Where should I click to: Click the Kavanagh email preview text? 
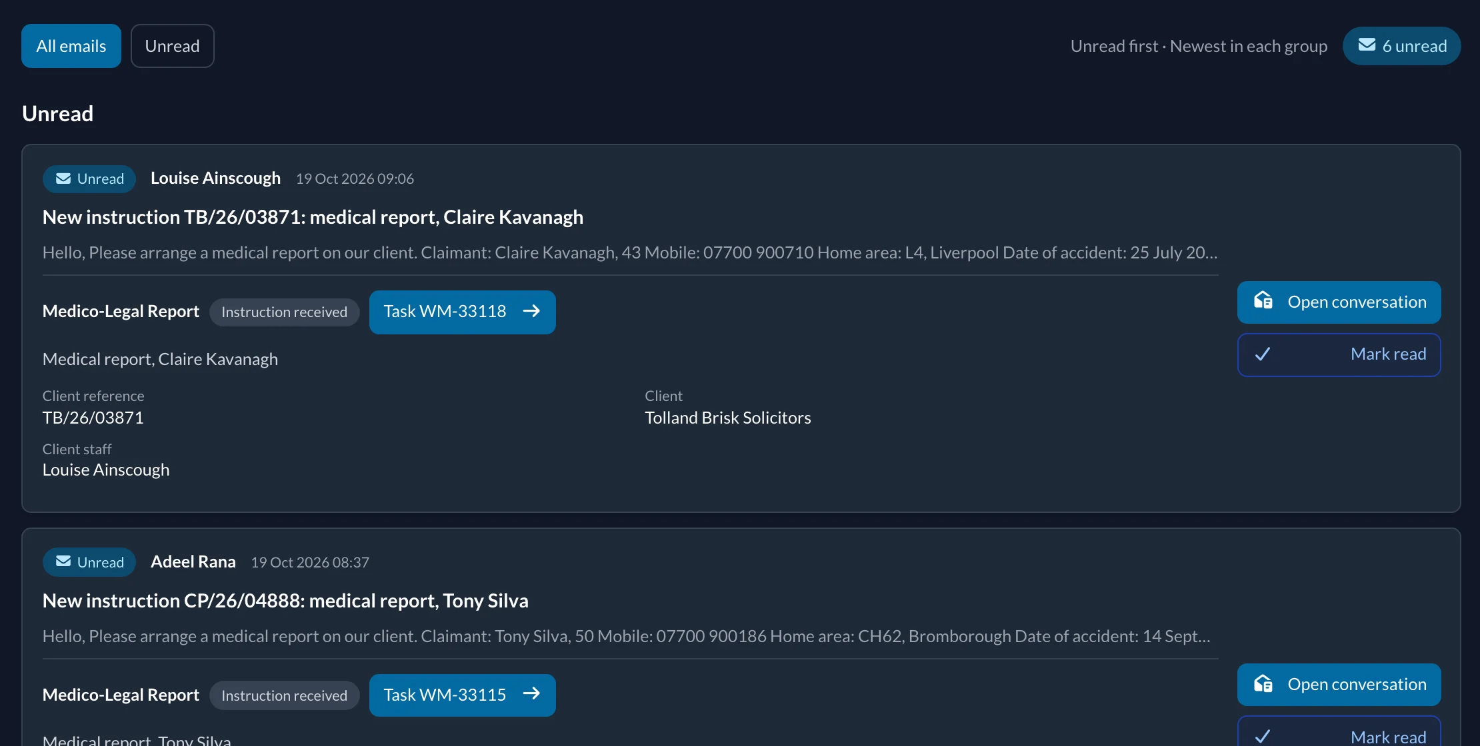coord(630,252)
